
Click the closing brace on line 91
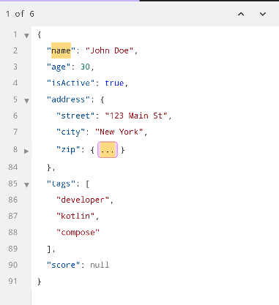pos(39,282)
